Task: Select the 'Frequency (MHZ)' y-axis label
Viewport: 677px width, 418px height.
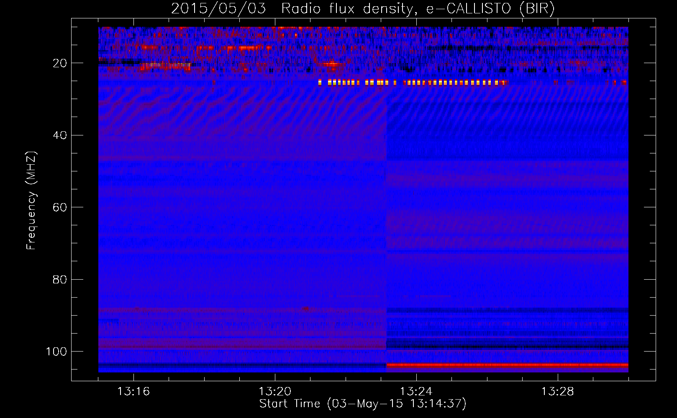Action: [31, 201]
